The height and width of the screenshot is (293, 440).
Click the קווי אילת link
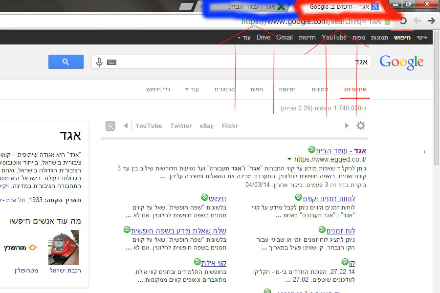214,263
